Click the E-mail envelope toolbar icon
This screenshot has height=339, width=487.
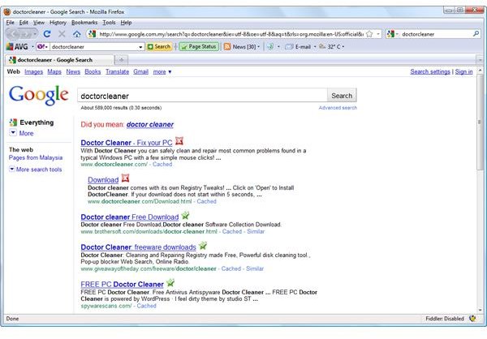(x=289, y=46)
